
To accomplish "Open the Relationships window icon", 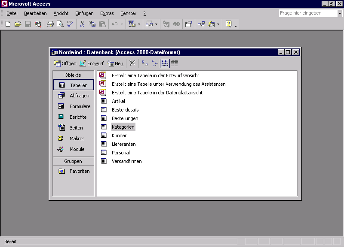I will pos(201,24).
